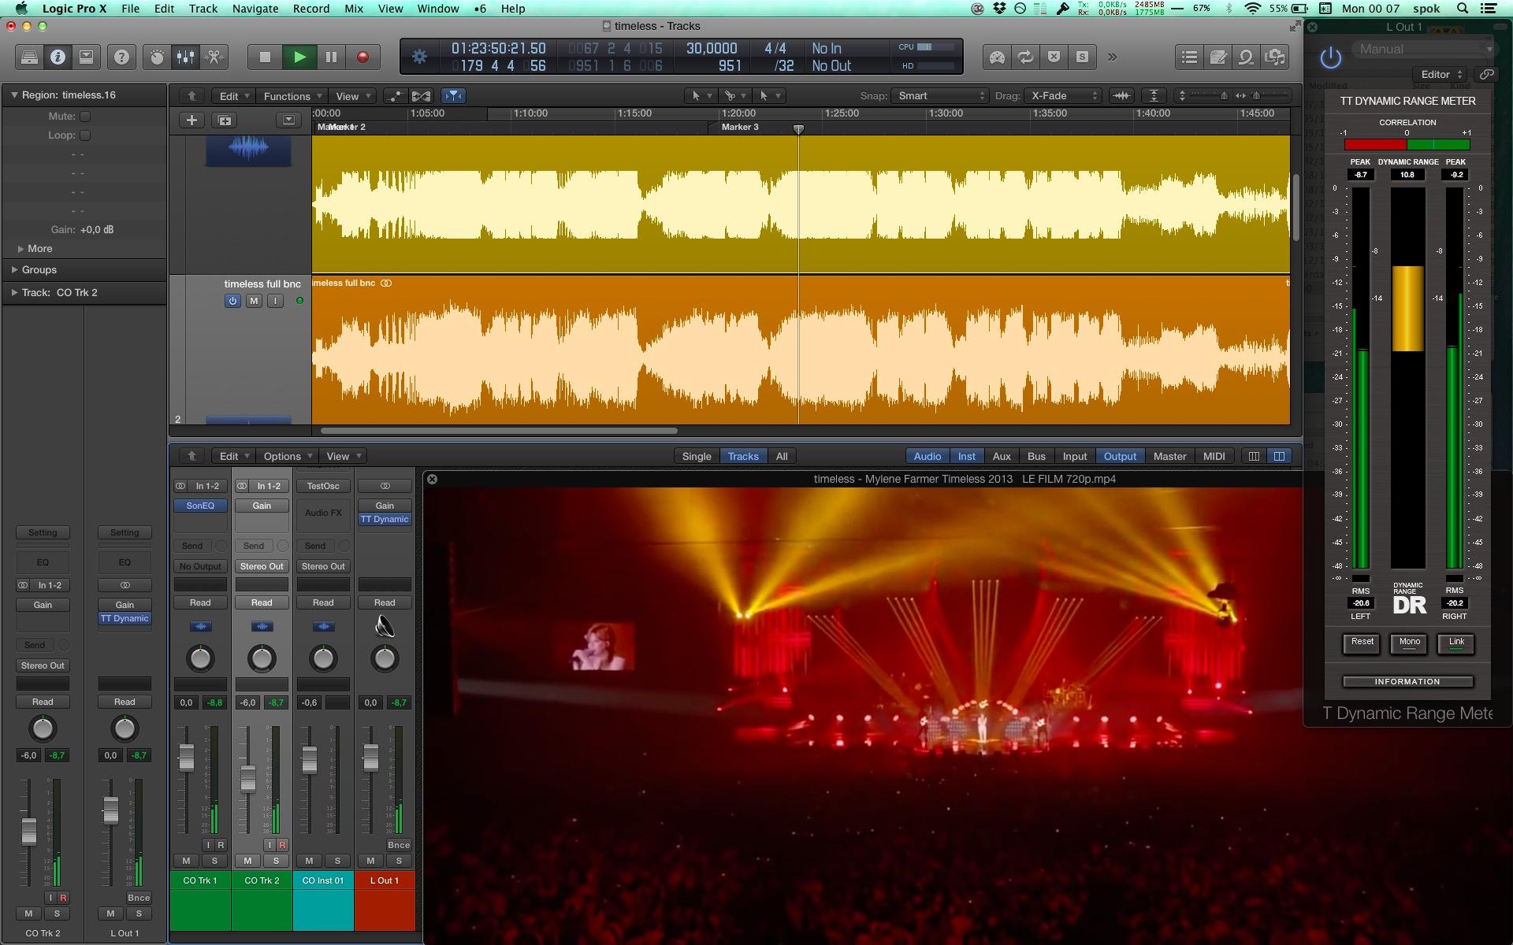Mute the timeless full bnc track header
Viewport: 1513px width, 945px height.
(x=254, y=301)
